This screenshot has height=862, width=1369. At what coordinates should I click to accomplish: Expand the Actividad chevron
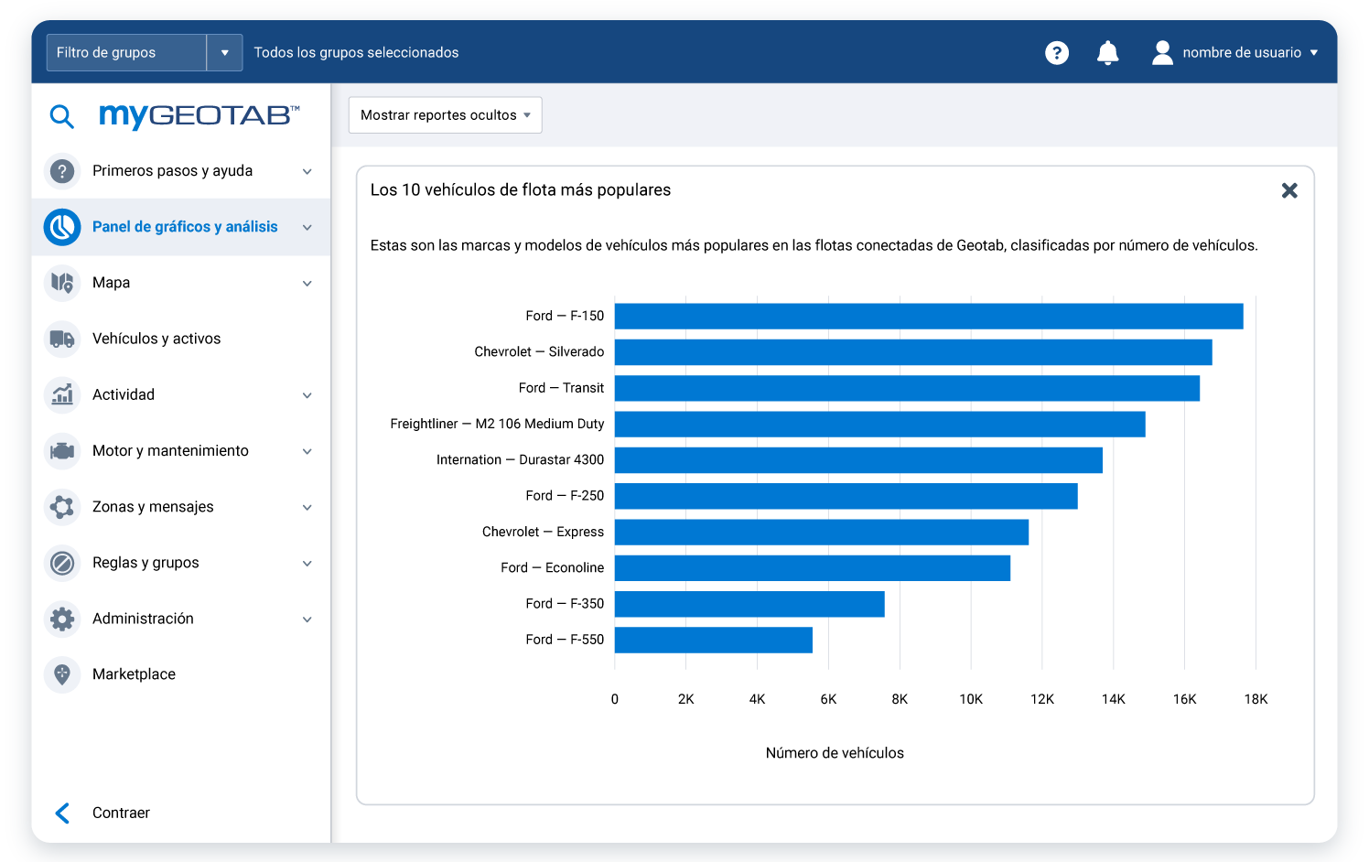pyautogui.click(x=307, y=395)
